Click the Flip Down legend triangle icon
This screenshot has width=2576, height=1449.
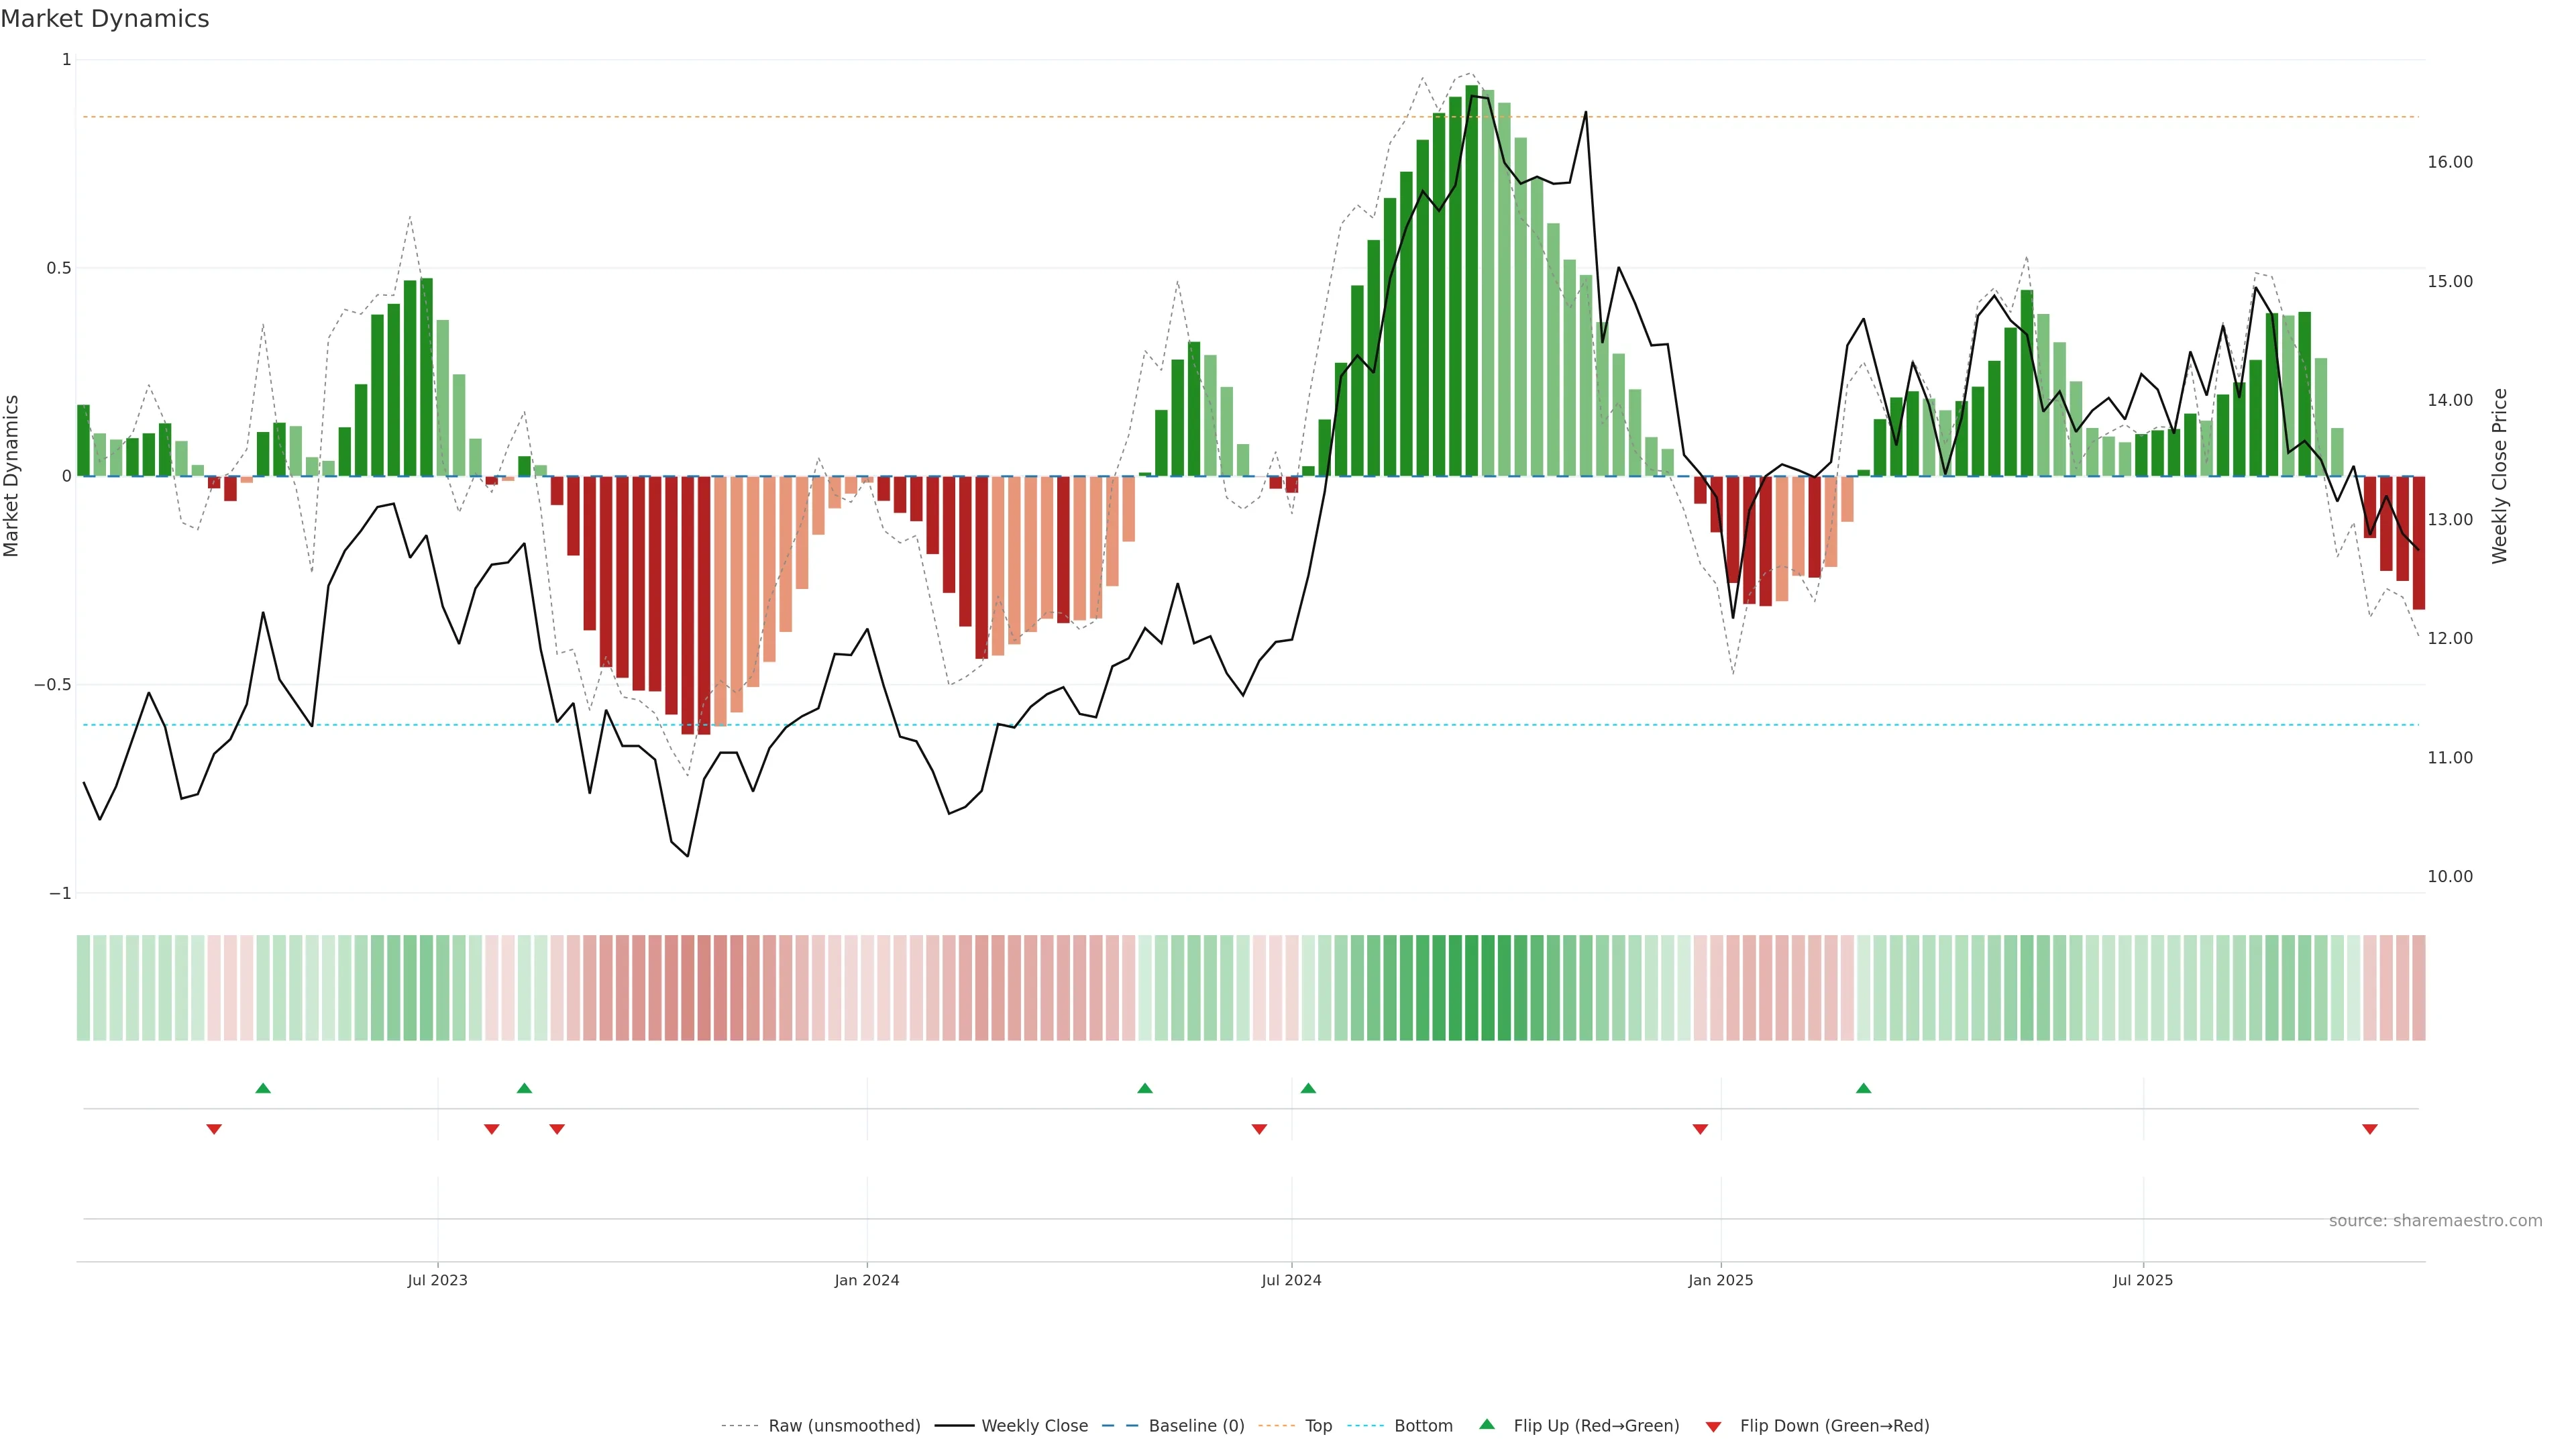pos(1713,1426)
